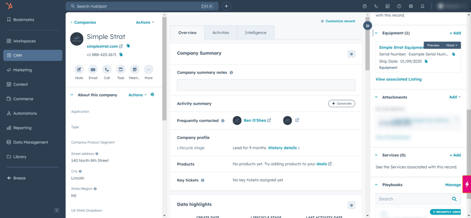Click Preview on the equipment card

[x=433, y=45]
